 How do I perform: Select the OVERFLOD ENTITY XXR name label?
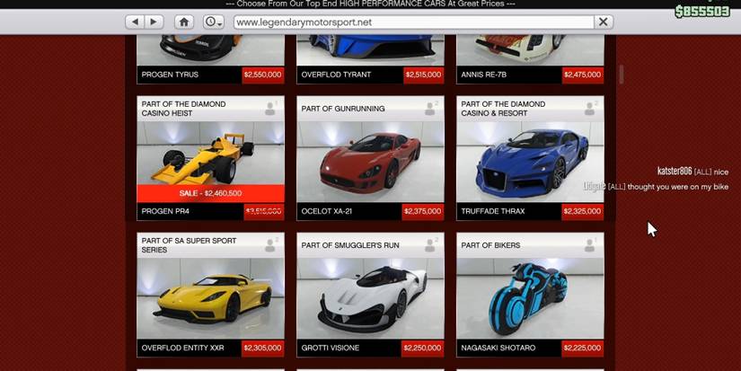pos(183,348)
